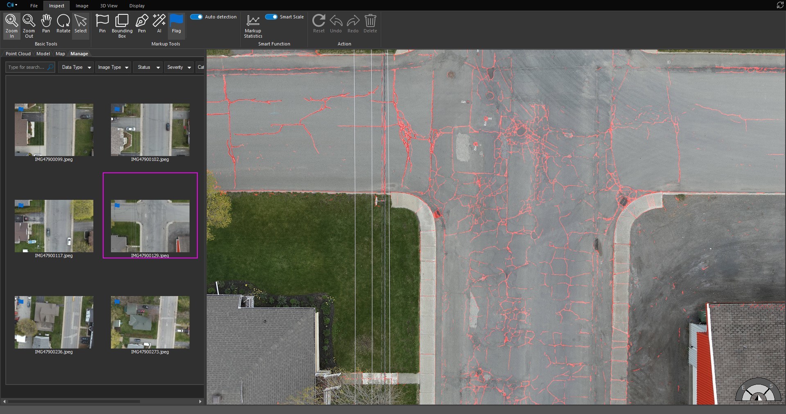Toggle the Auto detection switch
This screenshot has height=414, width=786.
click(x=196, y=17)
